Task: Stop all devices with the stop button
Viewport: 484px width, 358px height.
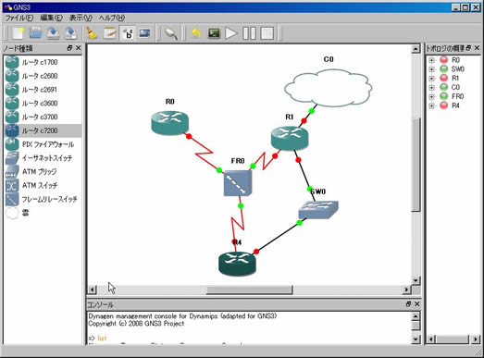Action: (x=267, y=33)
